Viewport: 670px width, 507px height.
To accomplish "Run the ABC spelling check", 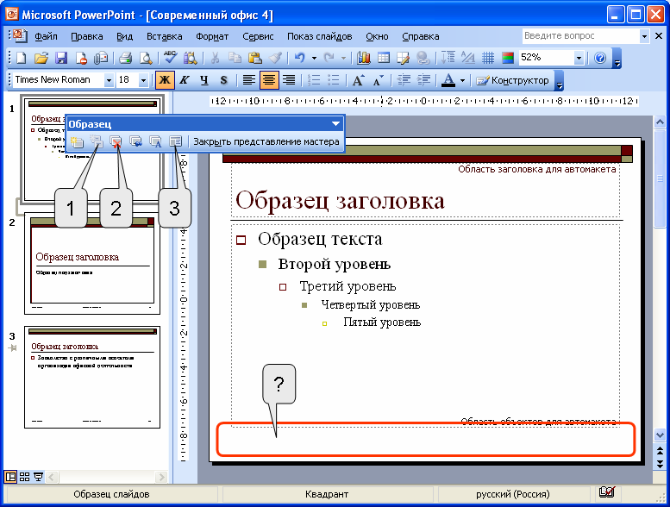I will click(170, 58).
